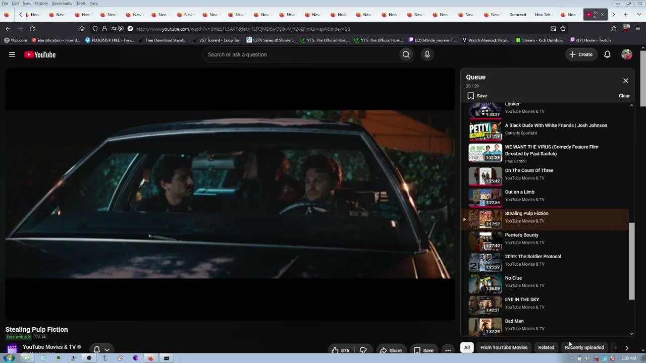The image size is (646, 363).
Task: Toggle picture-in-picture icon in address bar
Action: tap(553, 29)
